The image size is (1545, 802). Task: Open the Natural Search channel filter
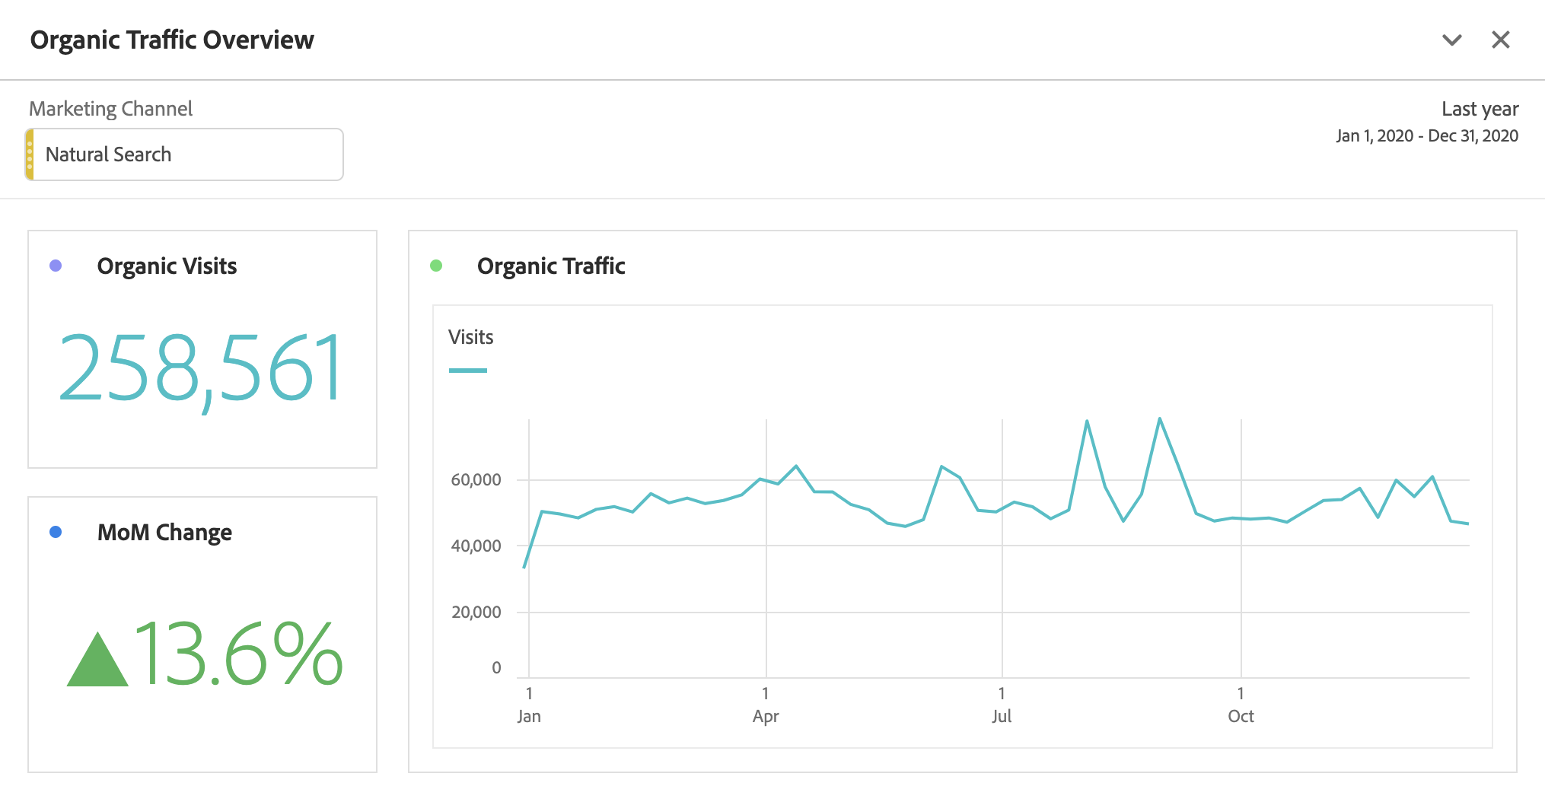click(184, 154)
